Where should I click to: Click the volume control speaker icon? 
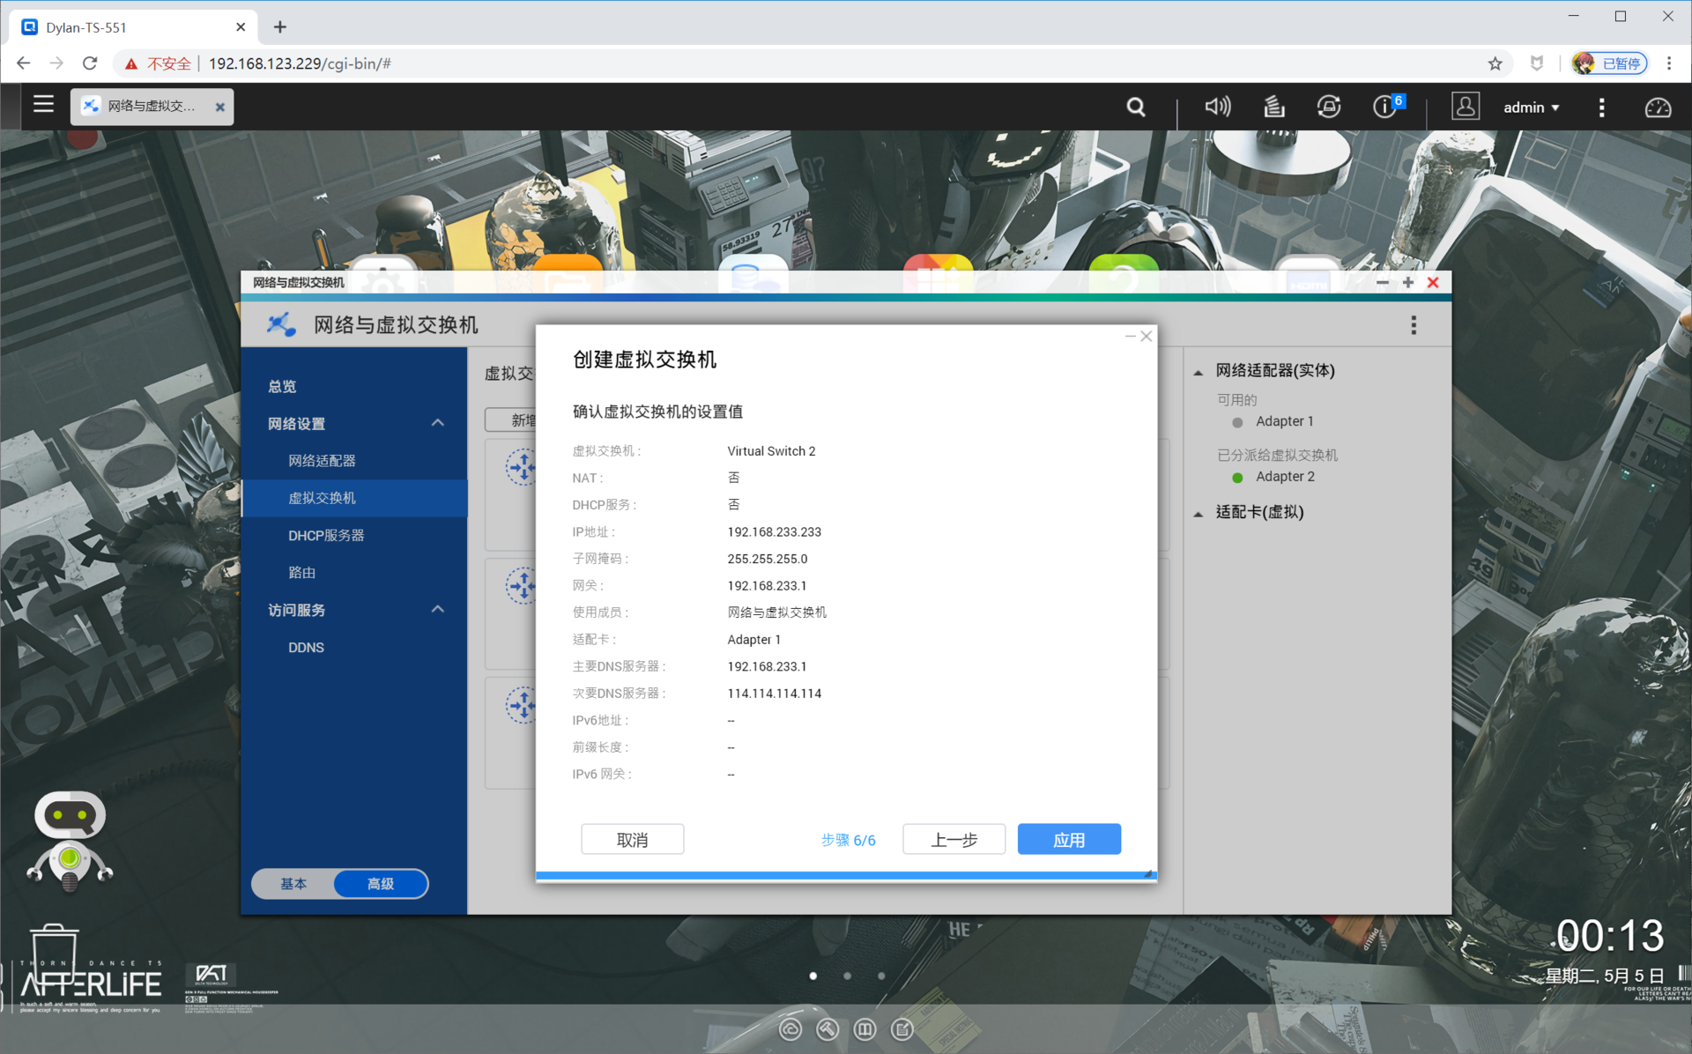pos(1217,108)
